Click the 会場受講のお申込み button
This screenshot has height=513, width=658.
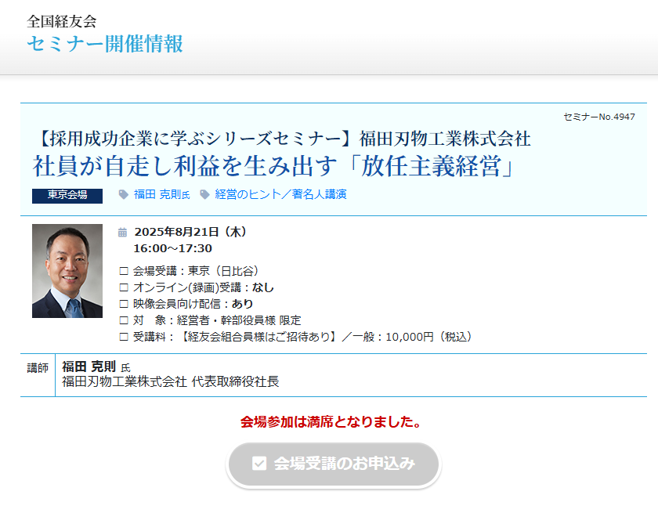click(x=334, y=464)
